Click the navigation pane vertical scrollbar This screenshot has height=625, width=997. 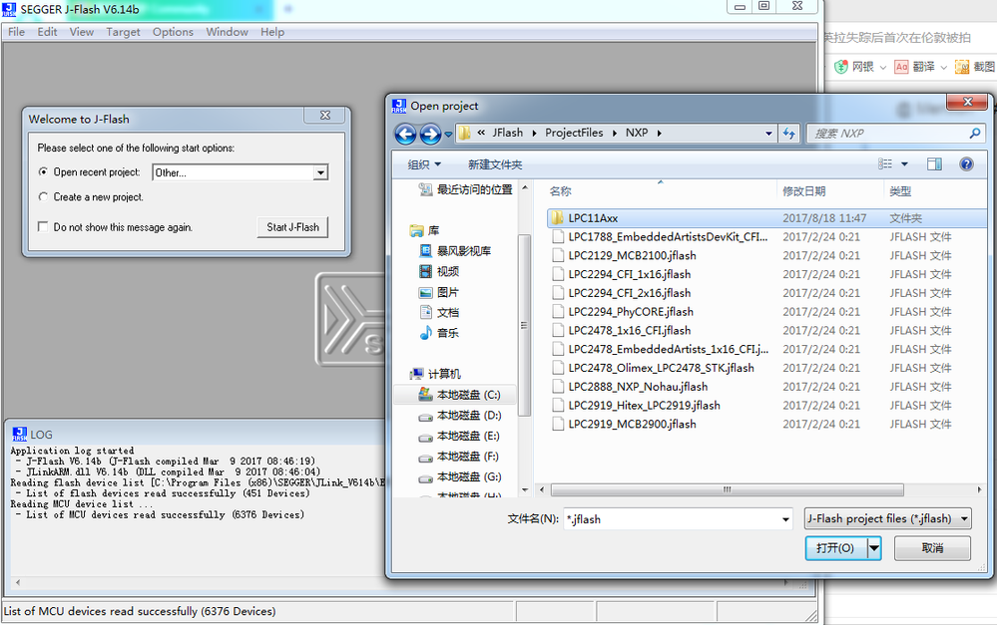525,325
